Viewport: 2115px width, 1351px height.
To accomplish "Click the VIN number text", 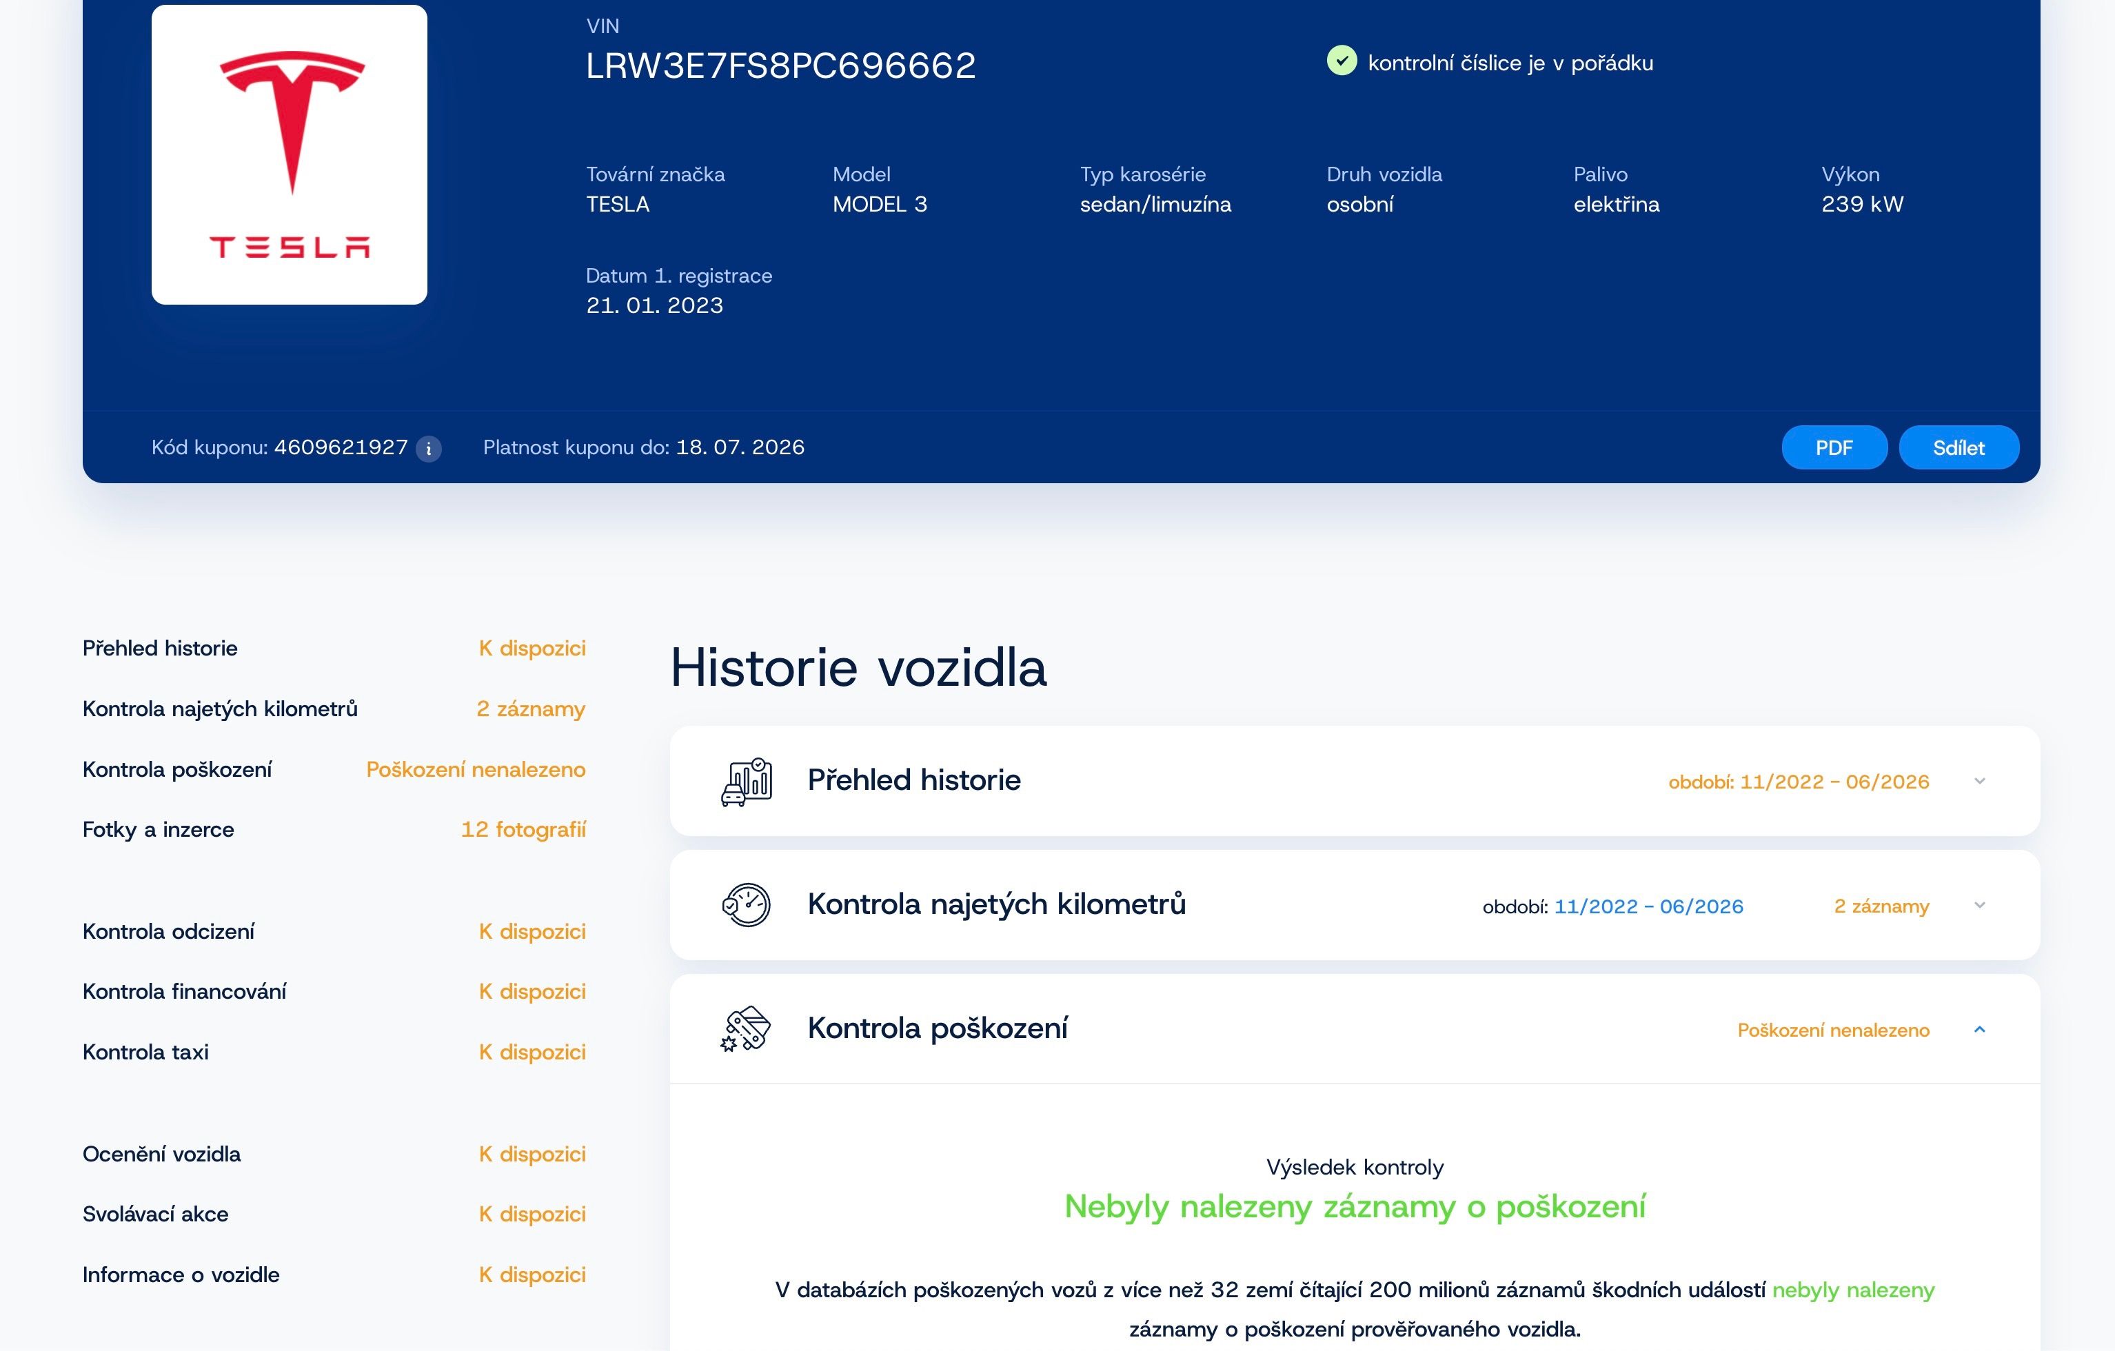I will coord(781,65).
